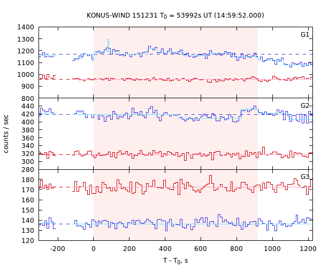Click the 1300 y-axis tick label

[26, 39]
